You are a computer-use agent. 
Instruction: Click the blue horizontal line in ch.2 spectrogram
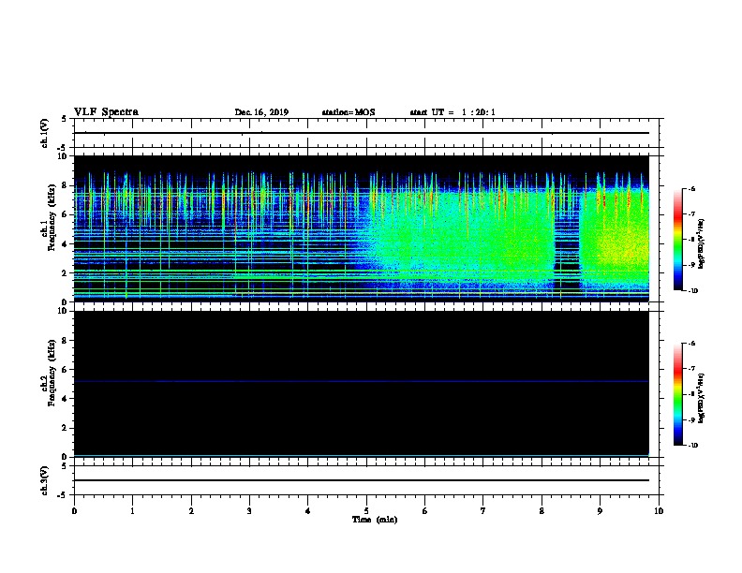coord(361,381)
